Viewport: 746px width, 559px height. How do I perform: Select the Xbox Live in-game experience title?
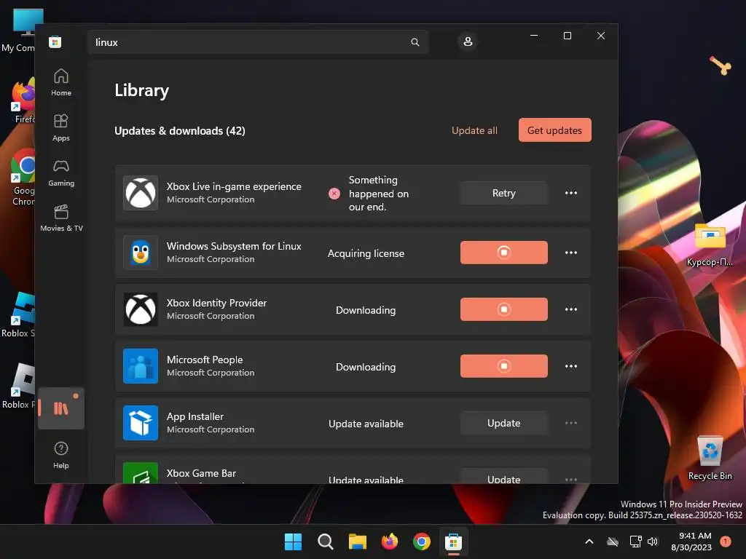[x=234, y=186]
